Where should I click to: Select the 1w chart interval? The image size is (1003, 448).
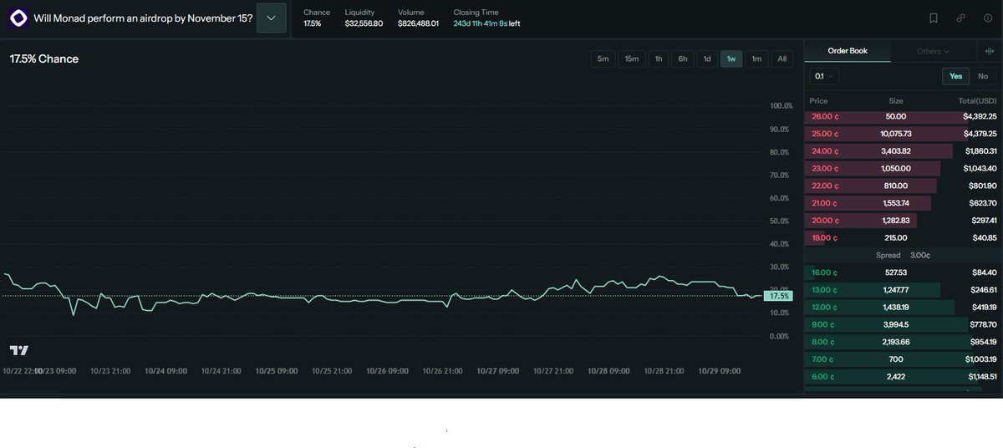(x=731, y=59)
